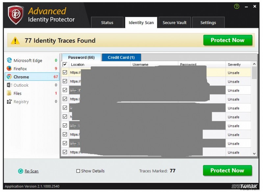Screen dimensions: 263x192
Task: Click the Re-Scan link
Action: coord(32,171)
